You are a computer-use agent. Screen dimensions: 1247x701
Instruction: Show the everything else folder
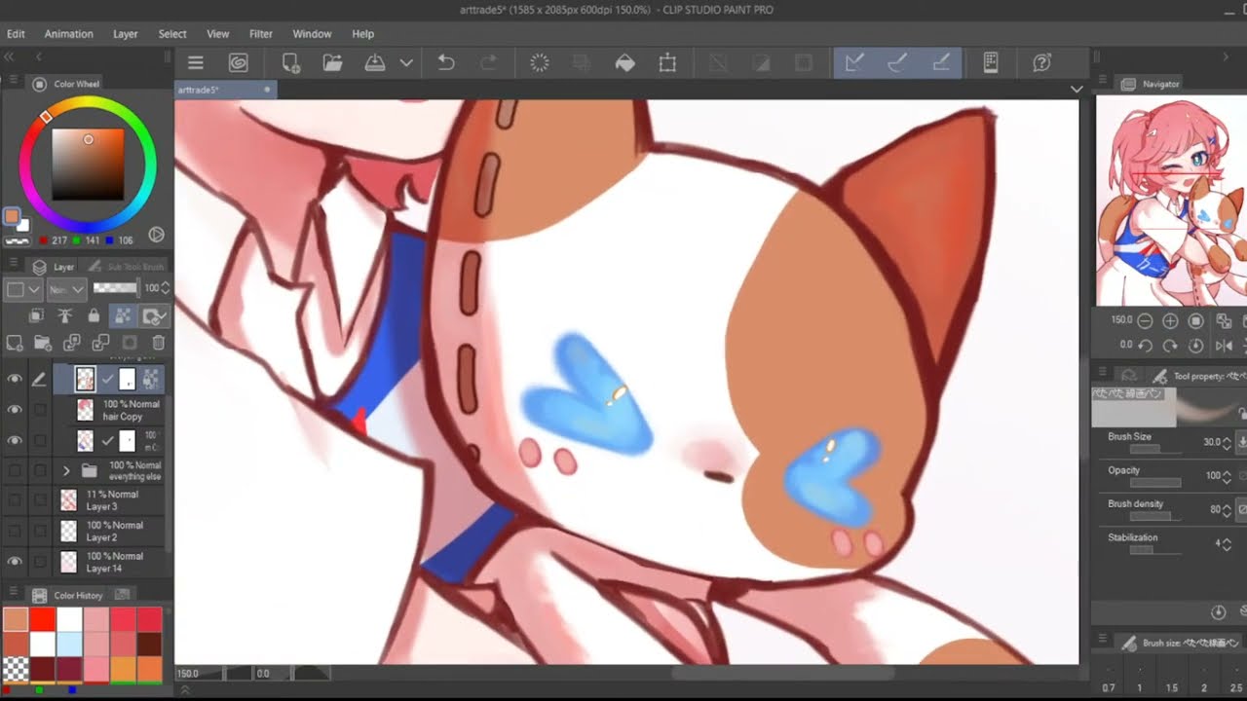tap(15, 471)
